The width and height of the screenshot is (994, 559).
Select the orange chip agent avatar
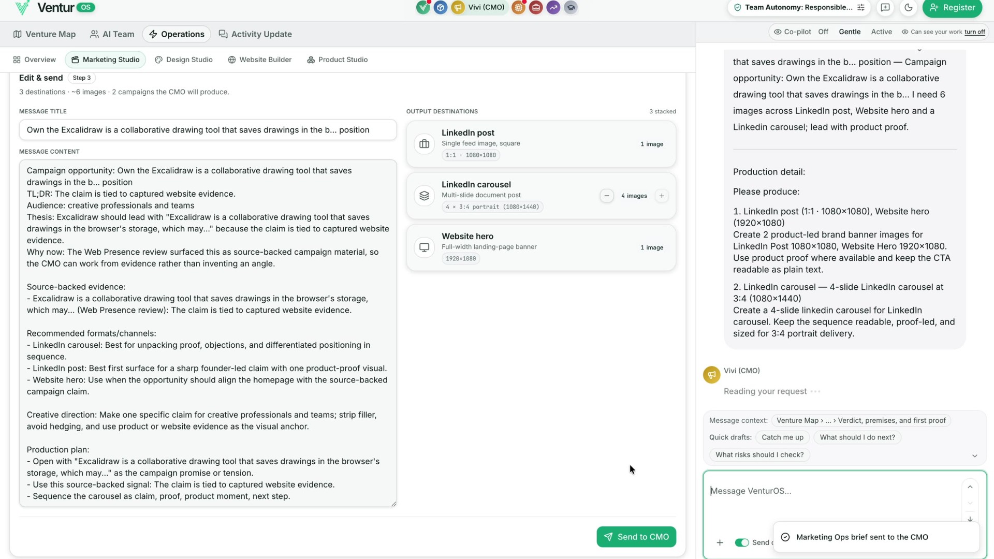[x=518, y=7]
